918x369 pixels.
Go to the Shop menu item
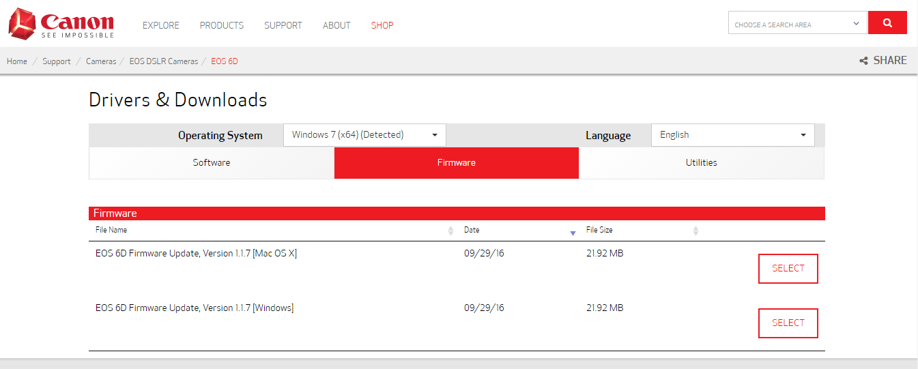point(382,25)
